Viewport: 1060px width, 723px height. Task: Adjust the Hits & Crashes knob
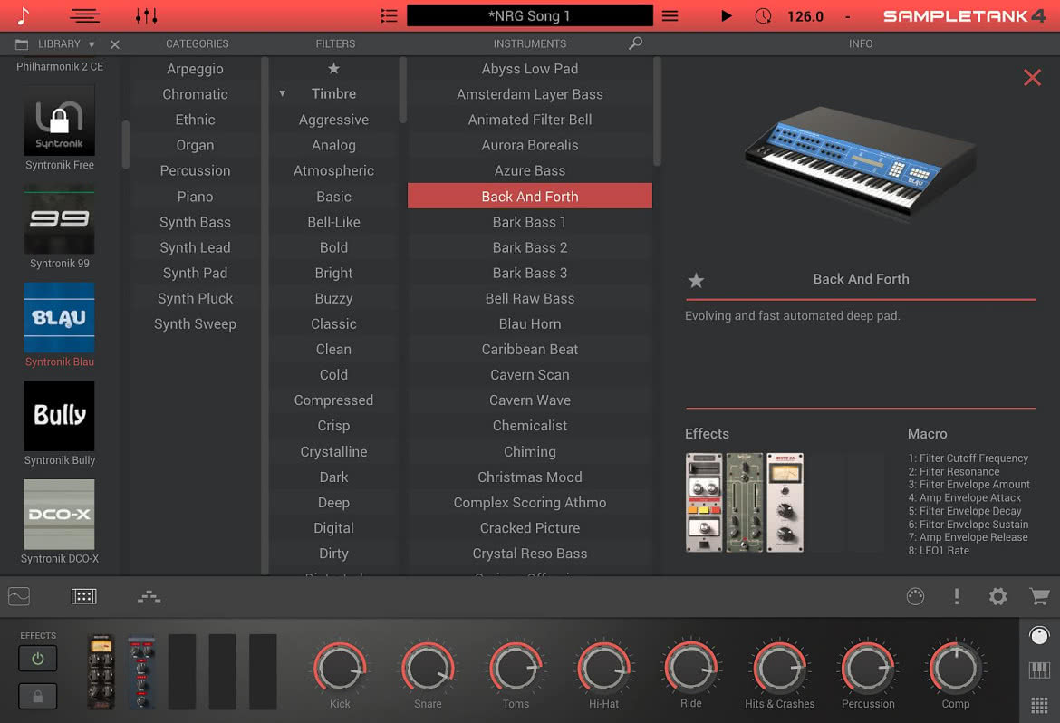click(x=779, y=669)
